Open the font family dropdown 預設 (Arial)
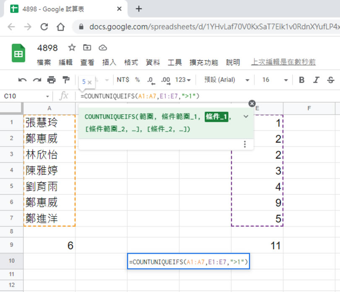 227,80
